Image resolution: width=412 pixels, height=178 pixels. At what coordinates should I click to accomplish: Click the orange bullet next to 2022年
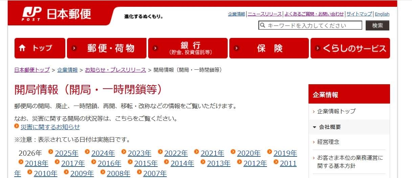(160, 152)
